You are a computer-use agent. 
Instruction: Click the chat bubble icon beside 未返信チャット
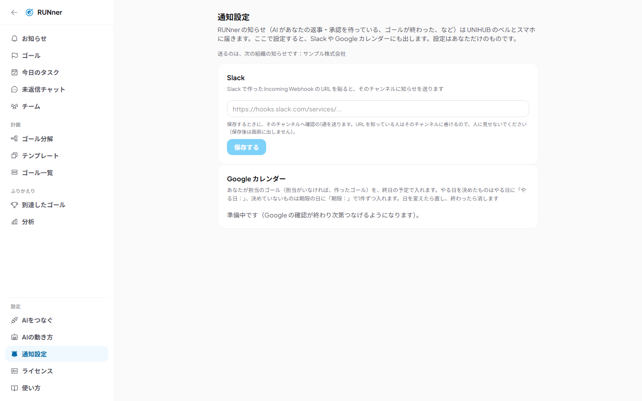[x=14, y=90]
